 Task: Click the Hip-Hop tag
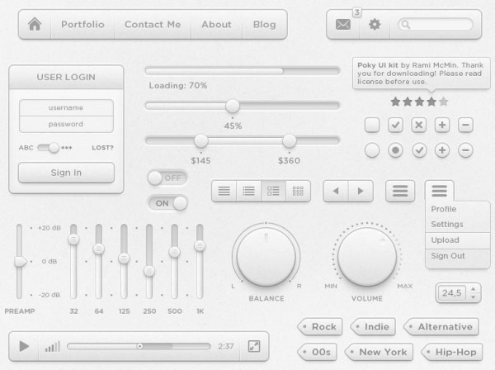pyautogui.click(x=452, y=352)
